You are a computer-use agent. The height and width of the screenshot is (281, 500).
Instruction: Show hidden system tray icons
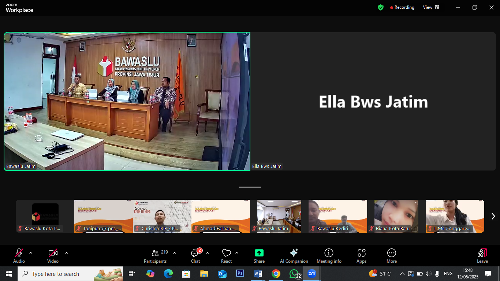(x=402, y=274)
